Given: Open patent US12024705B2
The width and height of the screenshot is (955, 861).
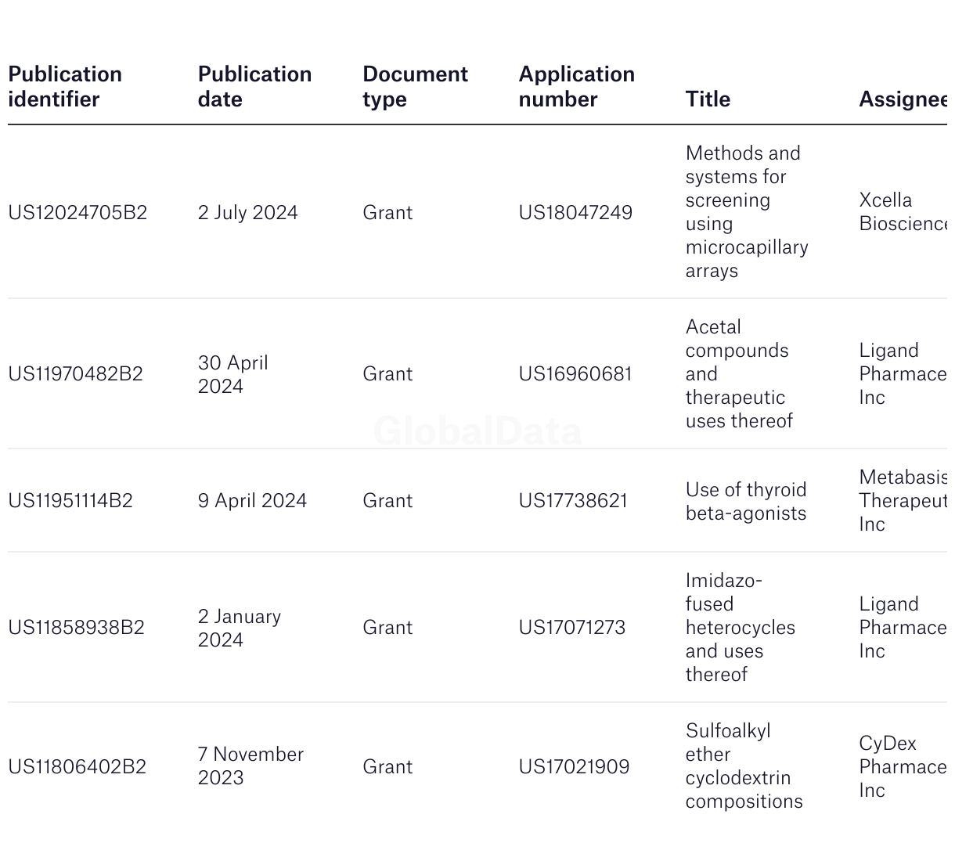Looking at the screenshot, I should pyautogui.click(x=77, y=213).
